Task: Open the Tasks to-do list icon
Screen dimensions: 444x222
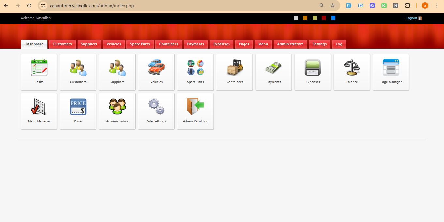Action: [x=39, y=68]
